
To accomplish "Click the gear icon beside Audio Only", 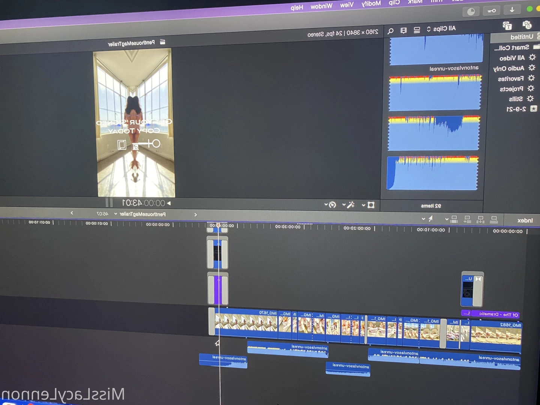I will pyautogui.click(x=531, y=68).
